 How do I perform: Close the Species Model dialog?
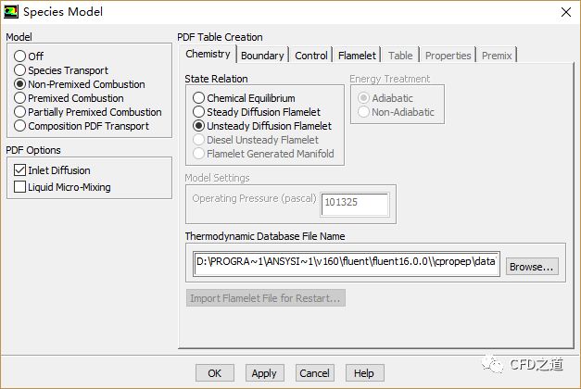pyautogui.click(x=564, y=12)
